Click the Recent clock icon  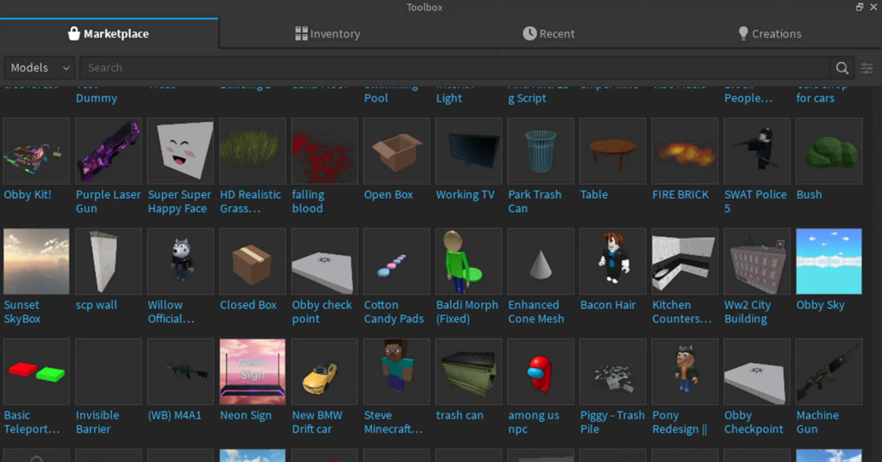click(529, 33)
